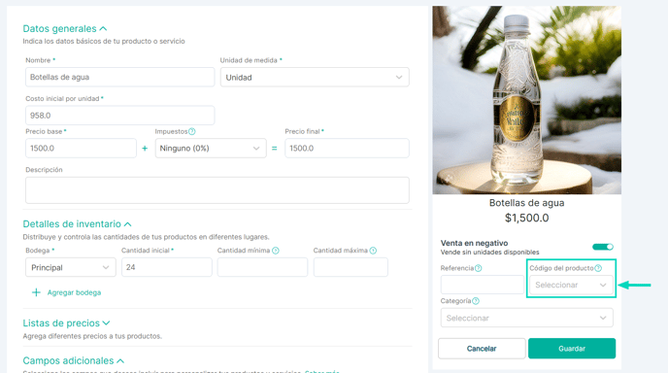This screenshot has width=668, height=373.
Task: Click the plus icon beside Agregar bodega
Action: (36, 292)
